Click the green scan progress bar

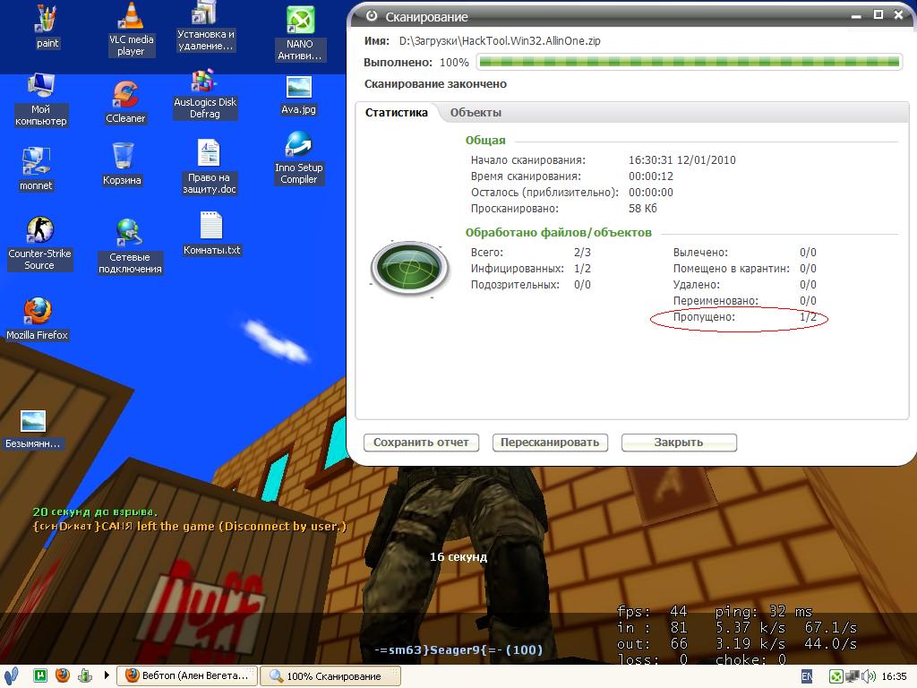pyautogui.click(x=688, y=63)
